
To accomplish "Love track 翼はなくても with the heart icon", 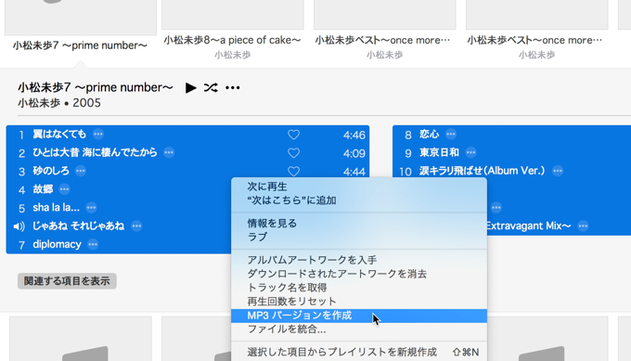I will [294, 135].
